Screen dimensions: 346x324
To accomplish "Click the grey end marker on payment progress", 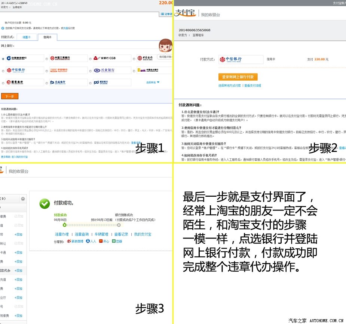I will (x=119, y=225).
